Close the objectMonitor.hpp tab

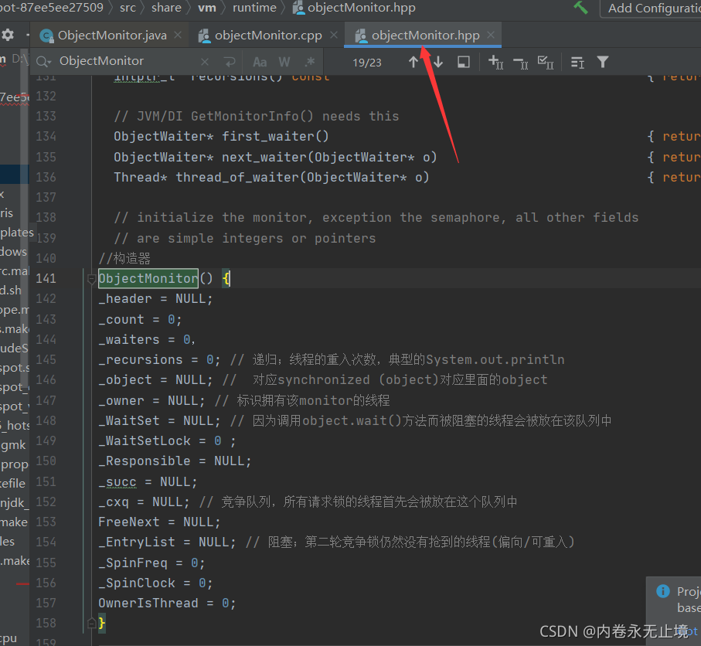pos(491,35)
